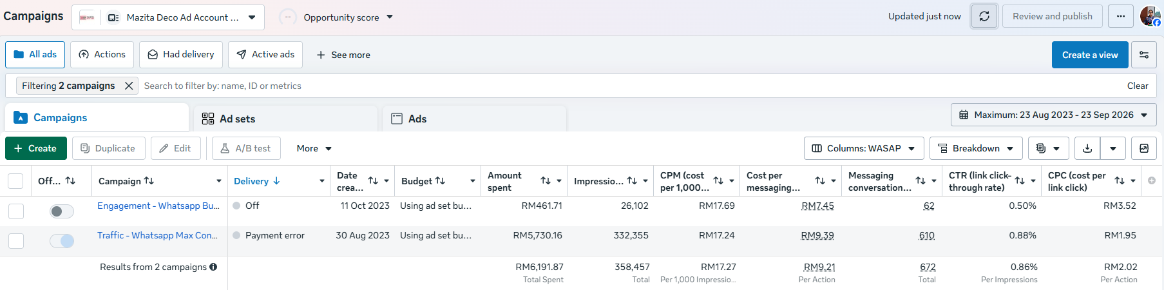Click the Opportunity score circle icon
This screenshot has width=1164, height=290.
click(x=287, y=17)
